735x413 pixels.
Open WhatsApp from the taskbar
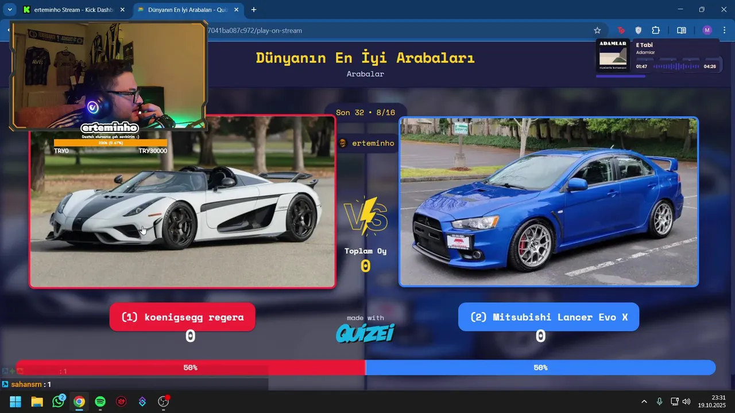58,402
